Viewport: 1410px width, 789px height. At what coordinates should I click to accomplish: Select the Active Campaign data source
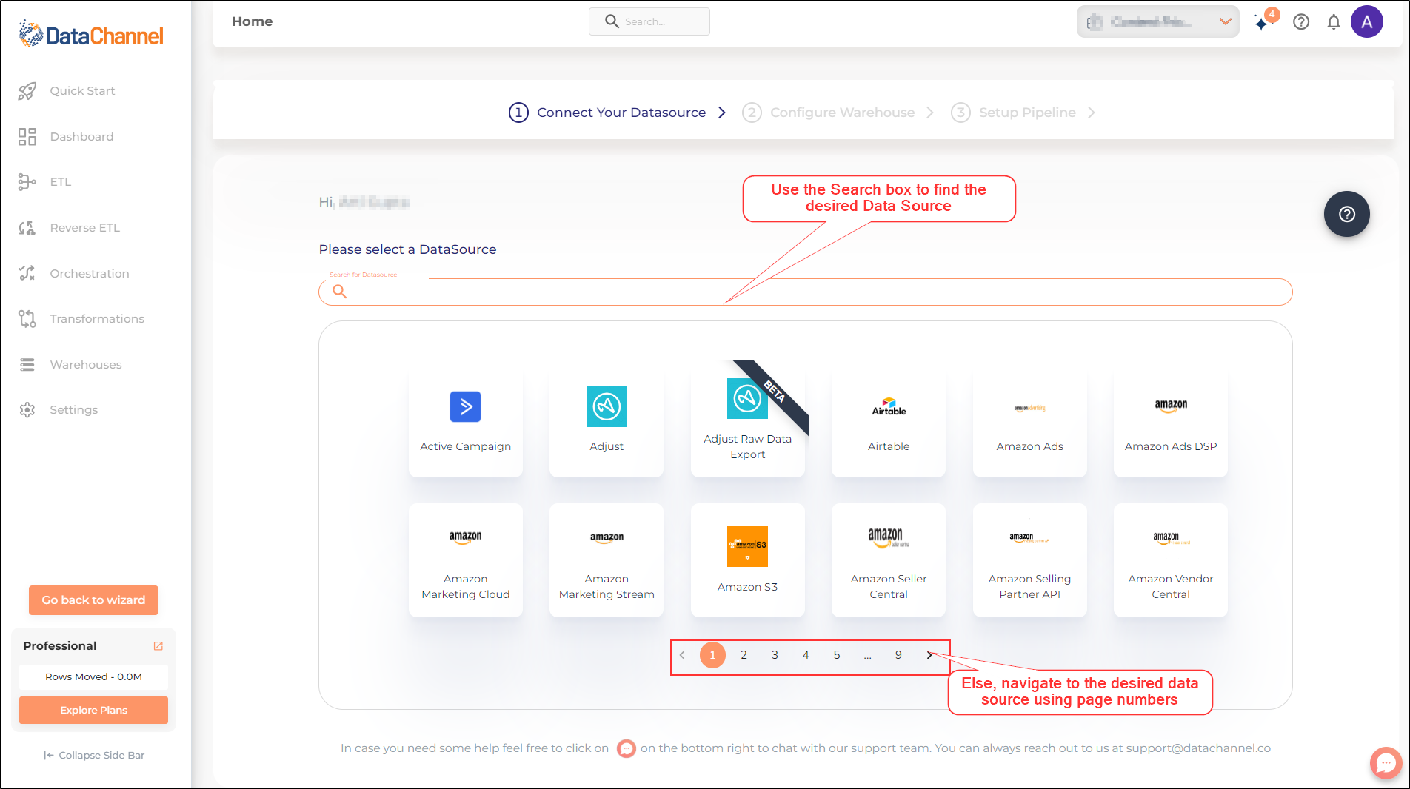pyautogui.click(x=466, y=420)
